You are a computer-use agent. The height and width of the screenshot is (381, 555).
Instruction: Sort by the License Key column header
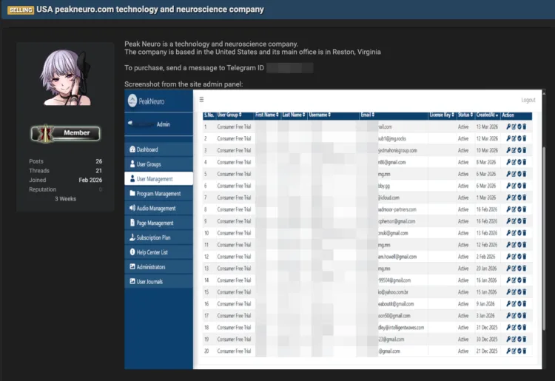point(442,115)
